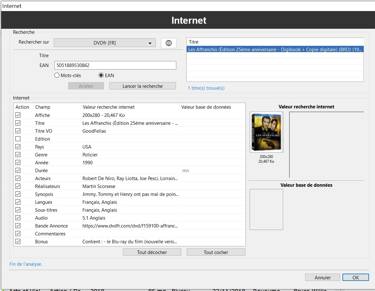Toggle the Bande Annonce checkbox
This screenshot has width=375, height=291.
point(18,226)
